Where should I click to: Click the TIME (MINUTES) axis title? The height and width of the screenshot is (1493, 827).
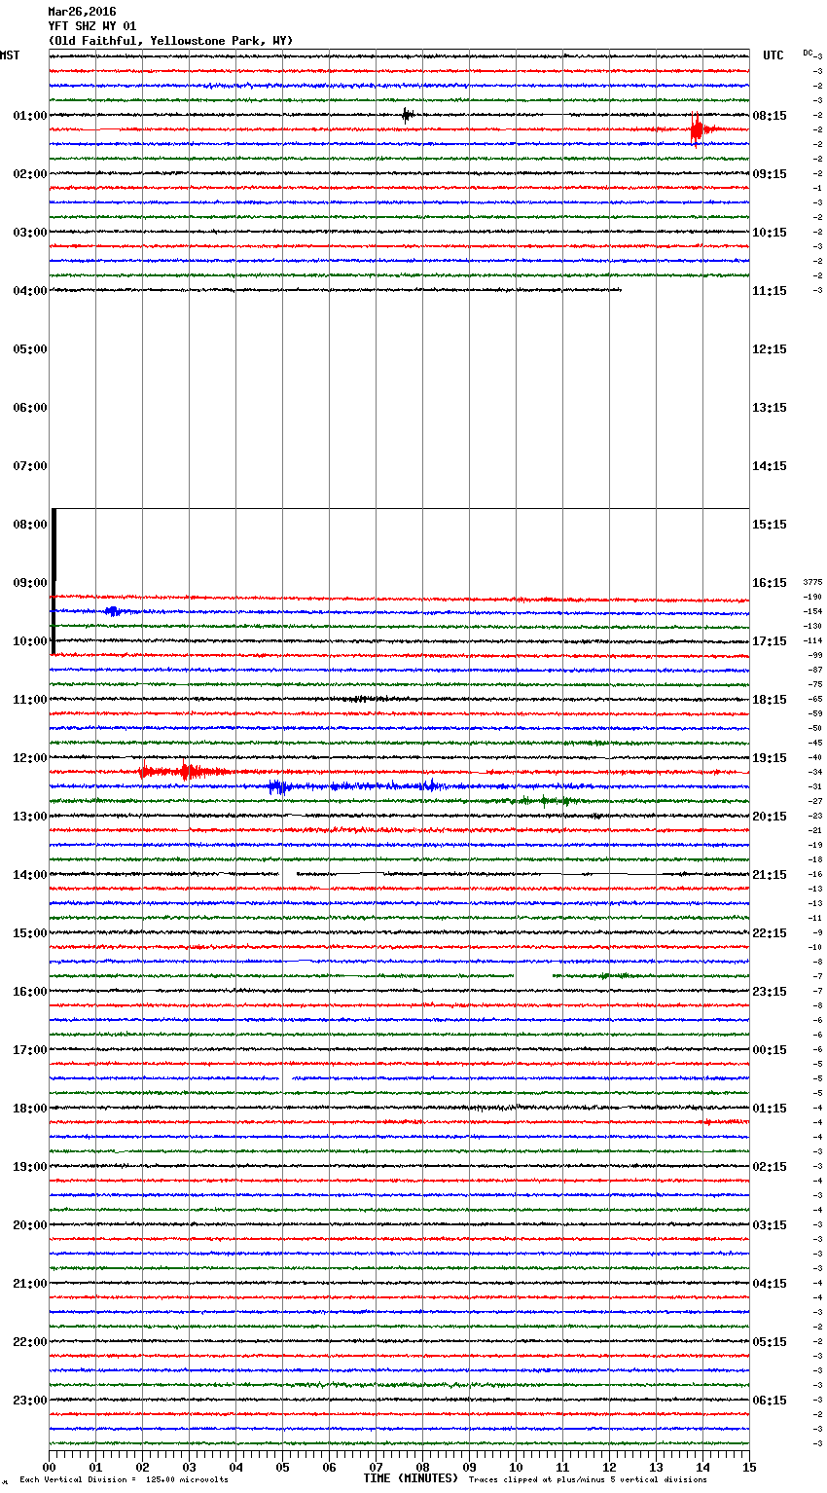point(411,1478)
